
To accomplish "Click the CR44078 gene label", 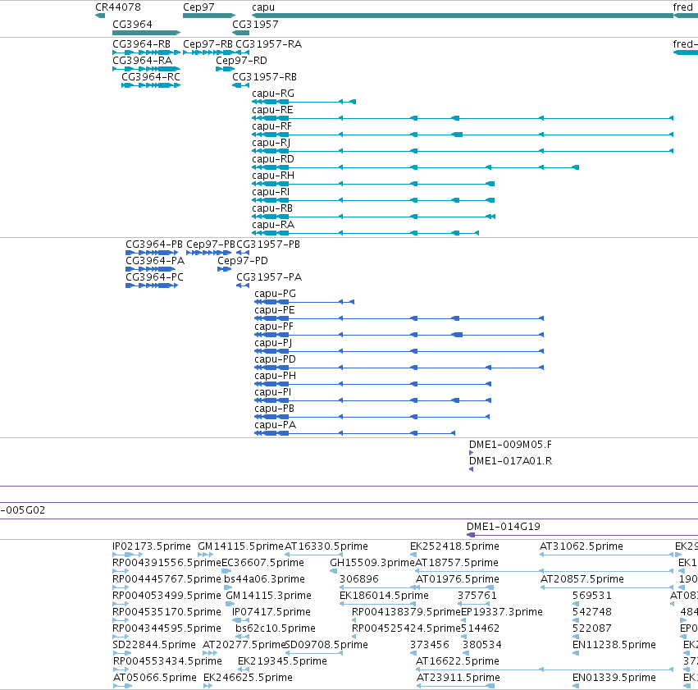I will [118, 7].
